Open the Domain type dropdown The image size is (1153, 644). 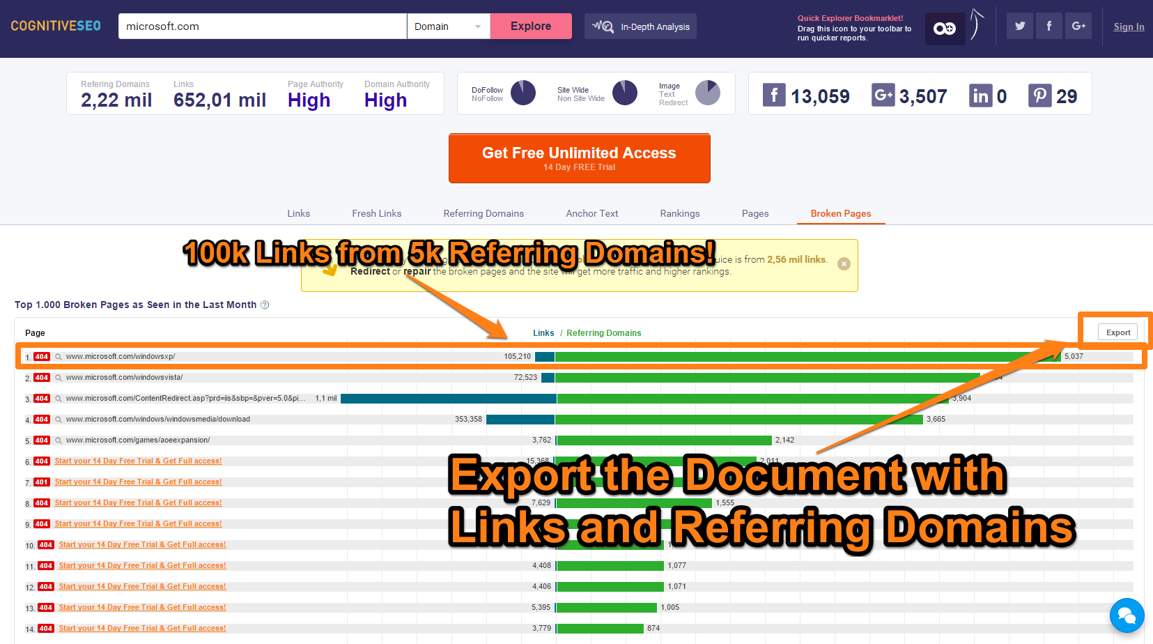click(448, 26)
